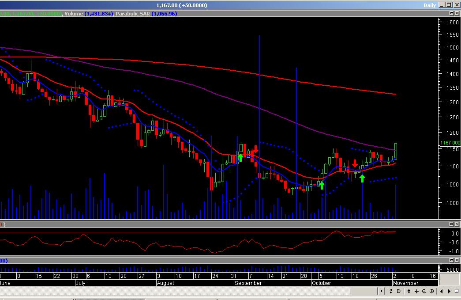This screenshot has width=461, height=300.
Task: Maximize the bottom volume indicator pane
Action: [451, 260]
